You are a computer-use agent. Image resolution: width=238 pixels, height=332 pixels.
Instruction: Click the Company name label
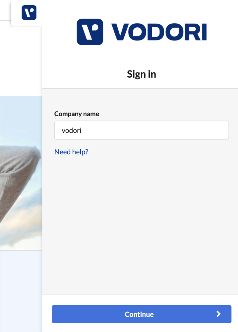(x=77, y=114)
